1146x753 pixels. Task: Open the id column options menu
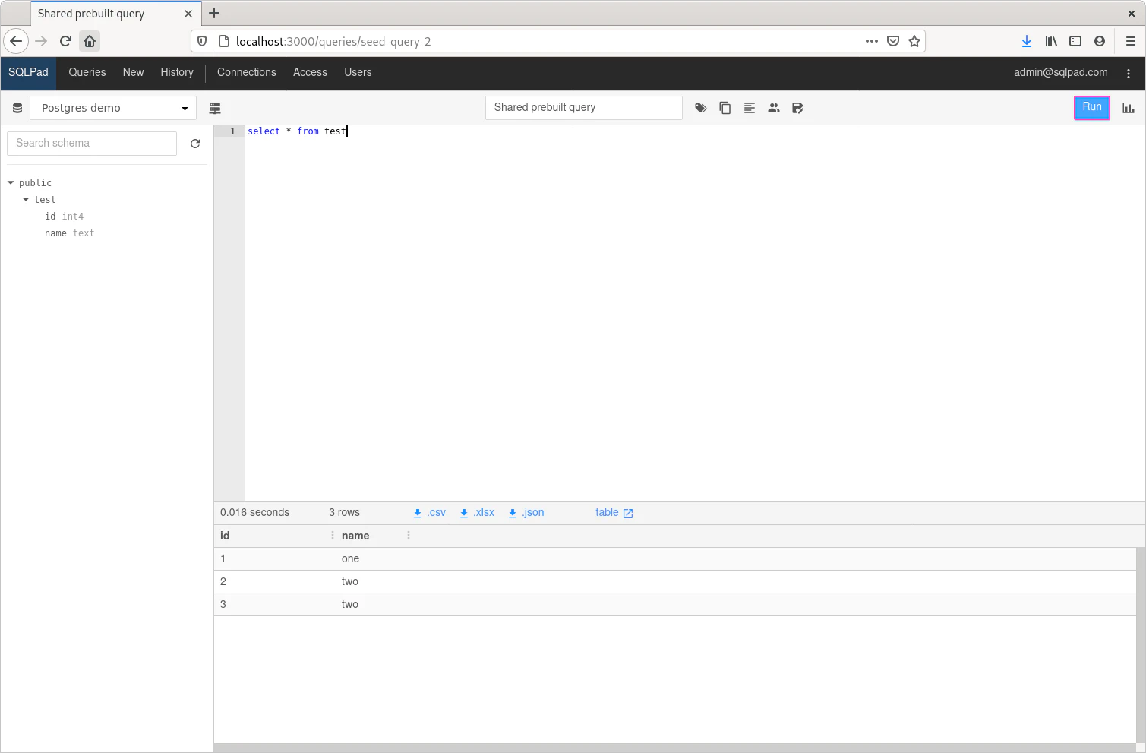(332, 536)
